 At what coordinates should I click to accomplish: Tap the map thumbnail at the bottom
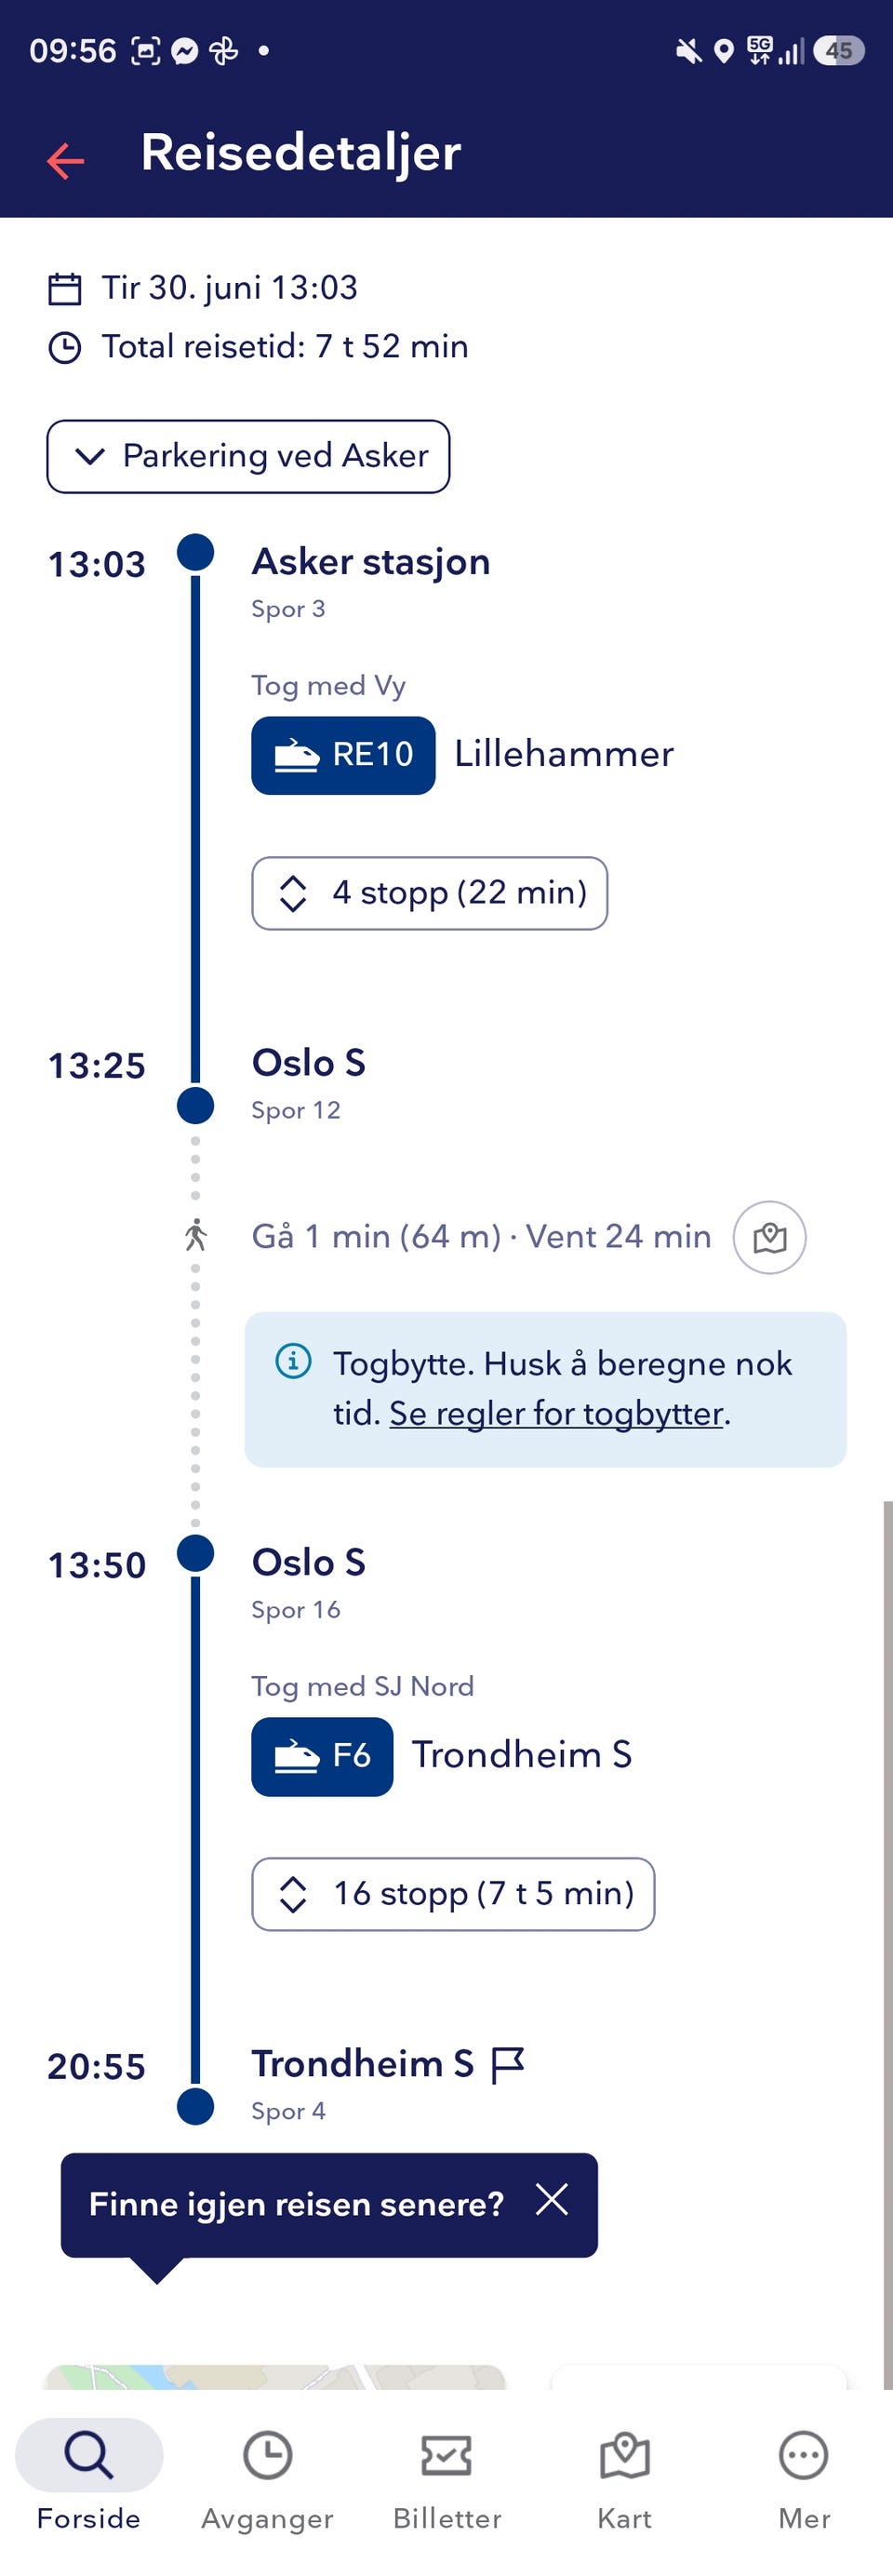pos(276,2377)
